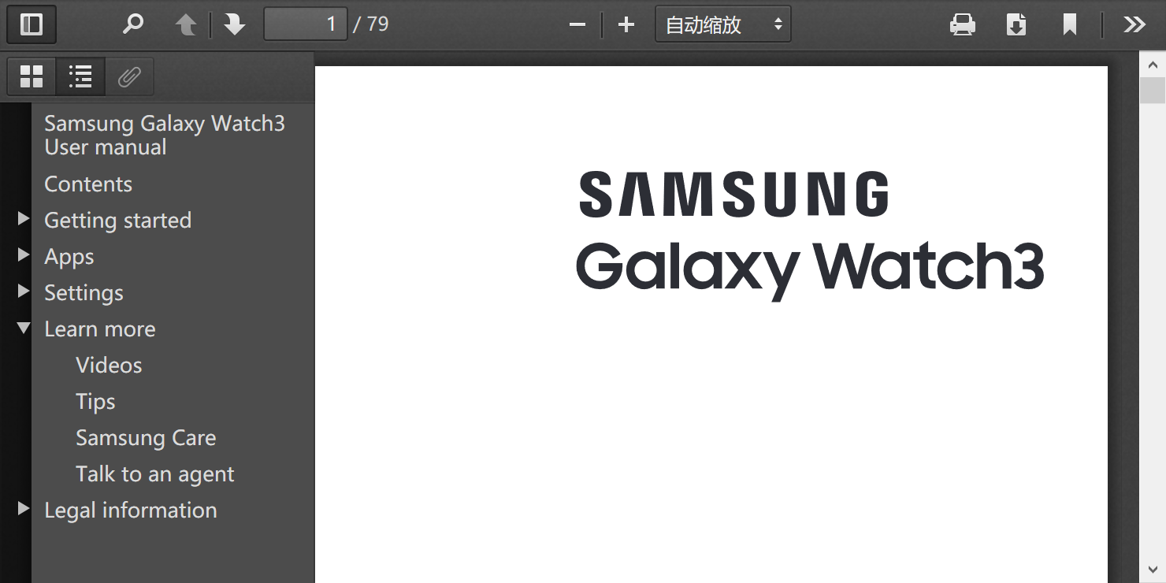Expand the Getting started section
Screen dimensions: 1166x583
pyautogui.click(x=24, y=218)
